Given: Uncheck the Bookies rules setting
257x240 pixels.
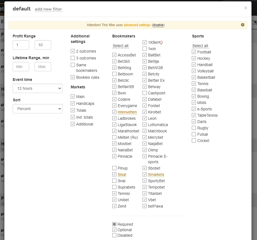Looking at the screenshot, I should pyautogui.click(x=73, y=77).
